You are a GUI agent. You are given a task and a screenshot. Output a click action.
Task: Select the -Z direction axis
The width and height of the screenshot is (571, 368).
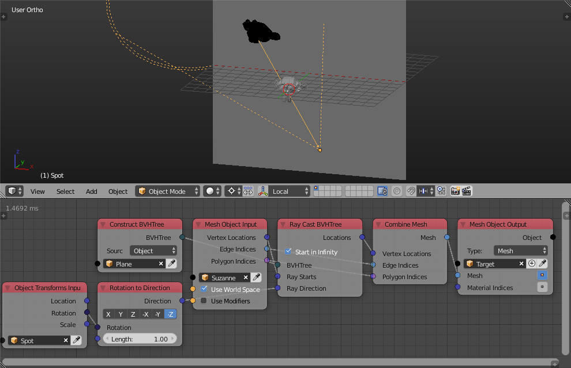click(x=170, y=314)
